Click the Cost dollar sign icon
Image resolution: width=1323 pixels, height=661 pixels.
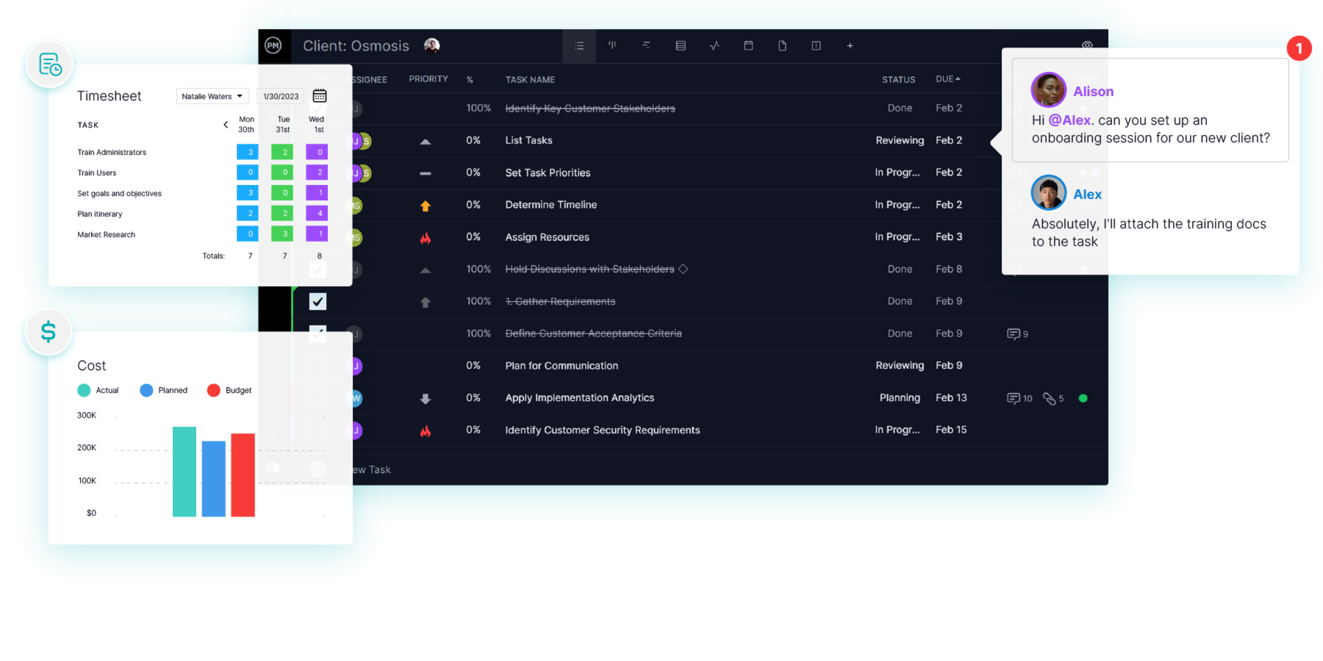click(48, 332)
